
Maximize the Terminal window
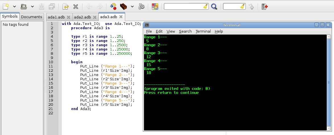click(322, 25)
